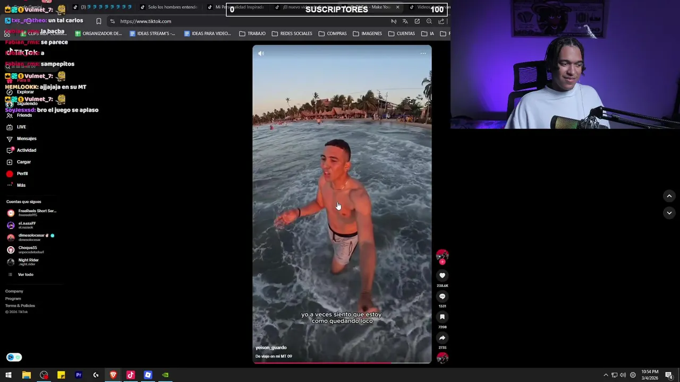Expand the Program footer section
Screen dimensions: 680x382
[13, 298]
